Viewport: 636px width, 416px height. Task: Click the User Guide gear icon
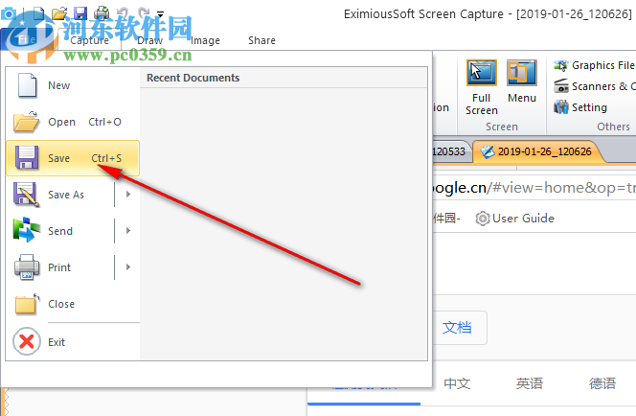tap(483, 219)
